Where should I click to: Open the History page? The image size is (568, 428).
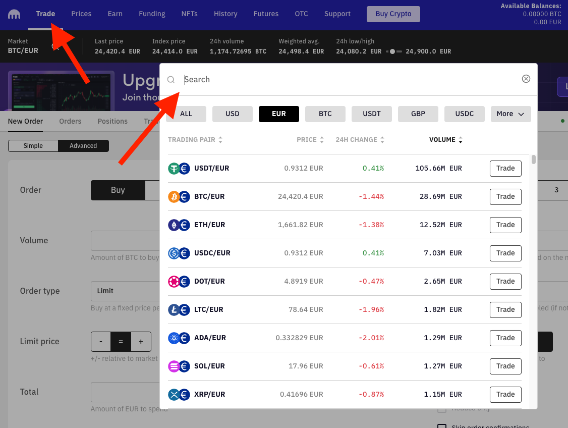point(225,14)
